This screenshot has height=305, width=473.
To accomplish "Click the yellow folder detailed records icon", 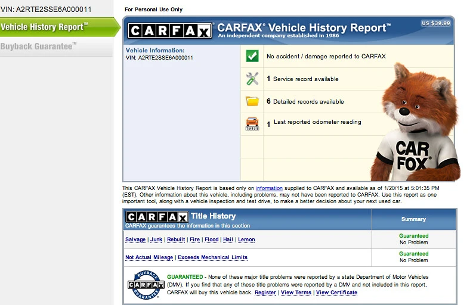I will [252, 101].
